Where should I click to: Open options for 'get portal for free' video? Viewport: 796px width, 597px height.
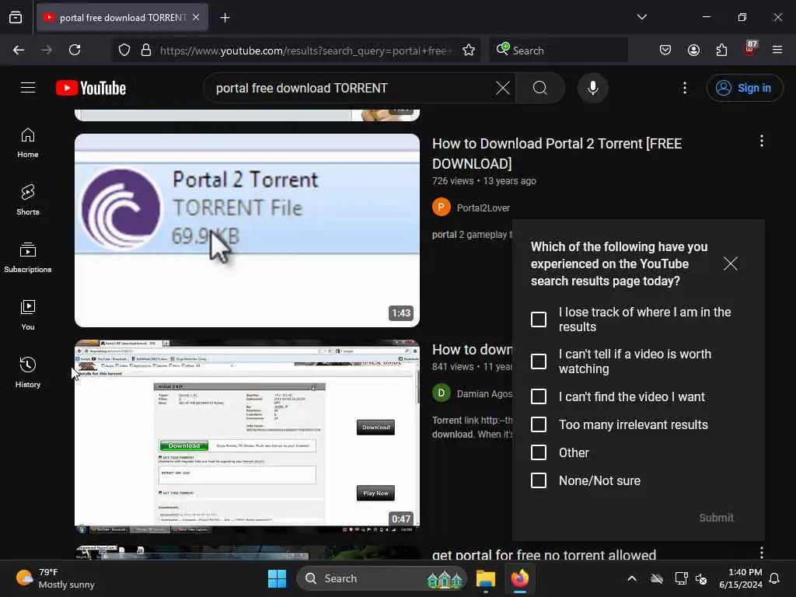point(762,553)
